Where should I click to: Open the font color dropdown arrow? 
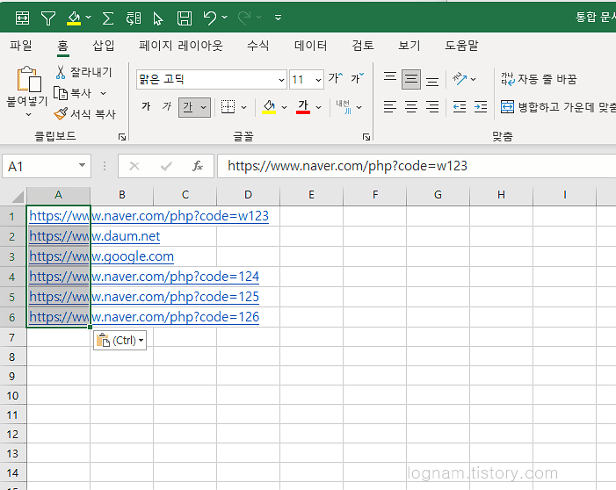(319, 107)
